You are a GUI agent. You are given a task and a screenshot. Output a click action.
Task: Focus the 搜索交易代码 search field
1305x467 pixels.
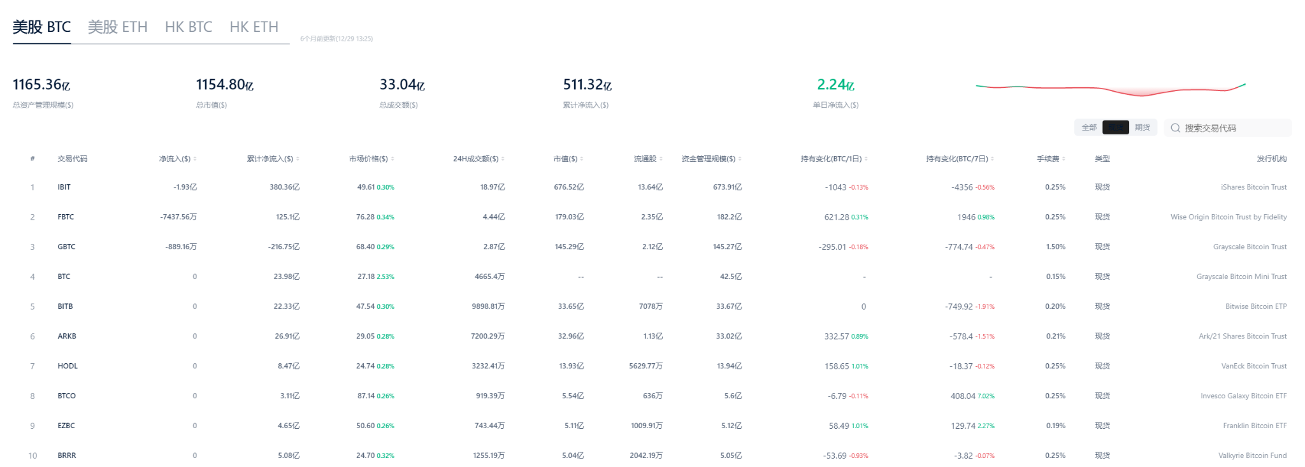[x=1228, y=128]
